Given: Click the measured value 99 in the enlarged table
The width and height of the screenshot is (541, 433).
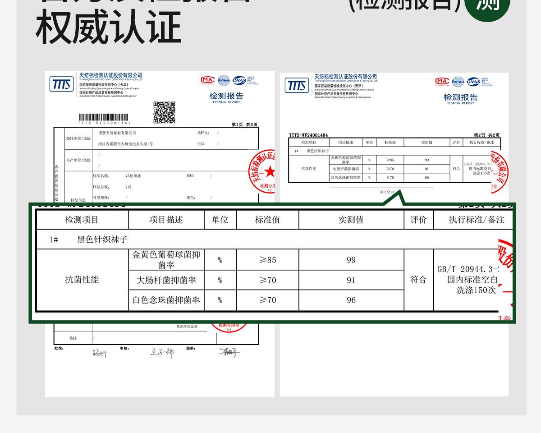Looking at the screenshot, I should click(x=351, y=260).
